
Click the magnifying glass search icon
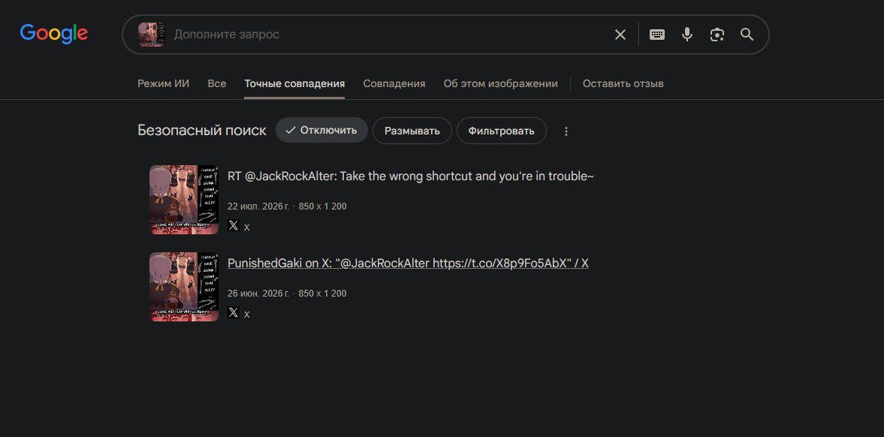(x=747, y=35)
